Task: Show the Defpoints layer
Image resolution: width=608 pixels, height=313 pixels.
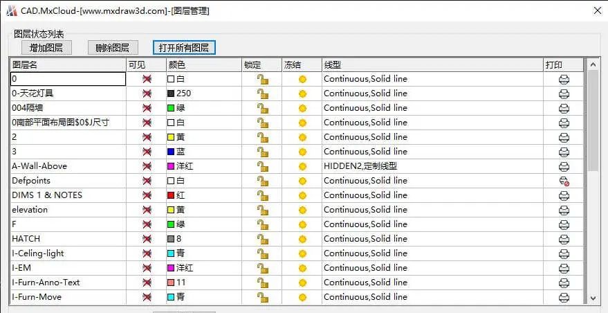Action: (147, 181)
